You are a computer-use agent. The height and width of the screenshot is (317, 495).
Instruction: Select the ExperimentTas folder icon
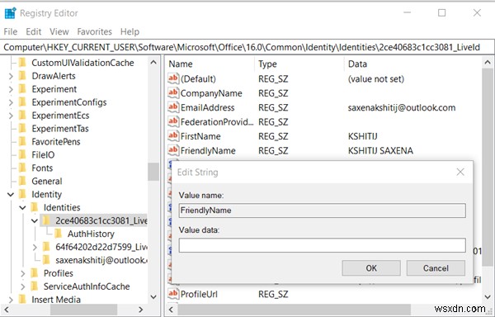tap(22, 129)
